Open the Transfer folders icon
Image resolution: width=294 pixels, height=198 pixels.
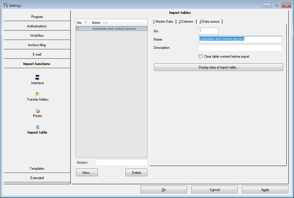point(37,94)
